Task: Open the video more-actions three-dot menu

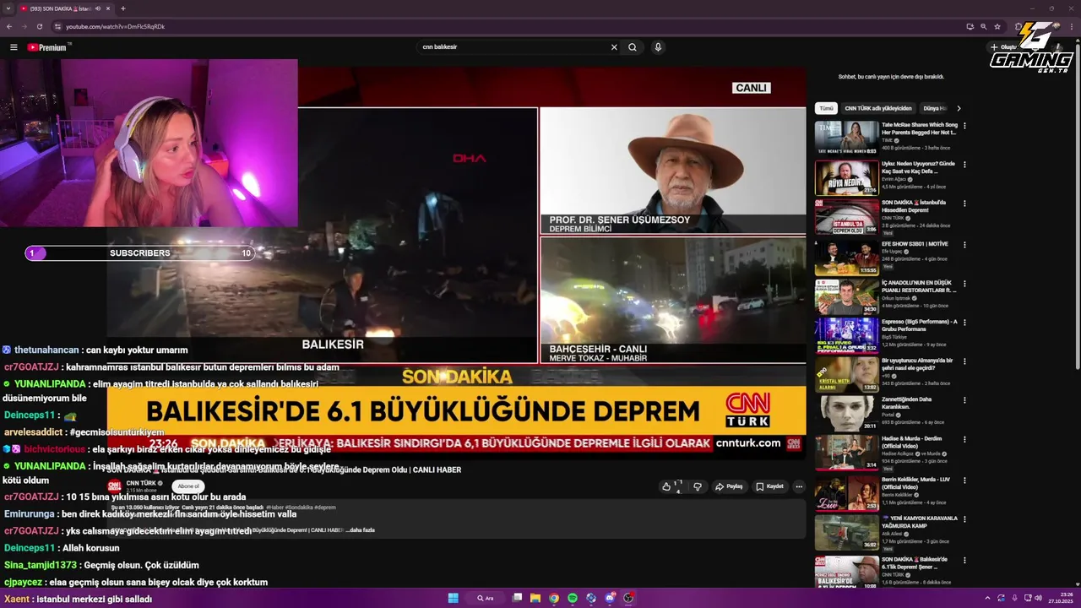Action: pos(799,486)
